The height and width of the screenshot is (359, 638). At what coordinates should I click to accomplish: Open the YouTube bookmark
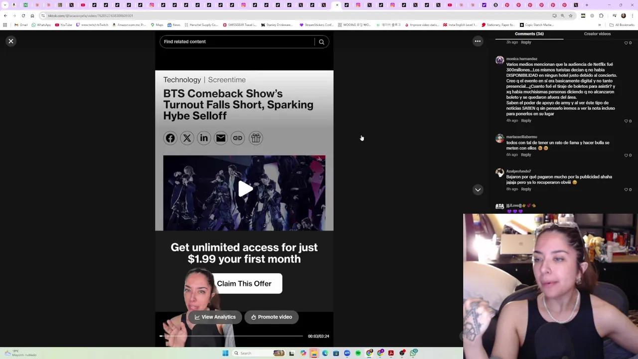click(x=63, y=25)
